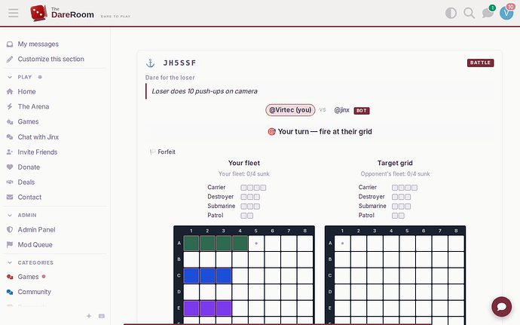Open My messages in sidebar
Viewport: 520px width, 325px height.
pos(38,44)
